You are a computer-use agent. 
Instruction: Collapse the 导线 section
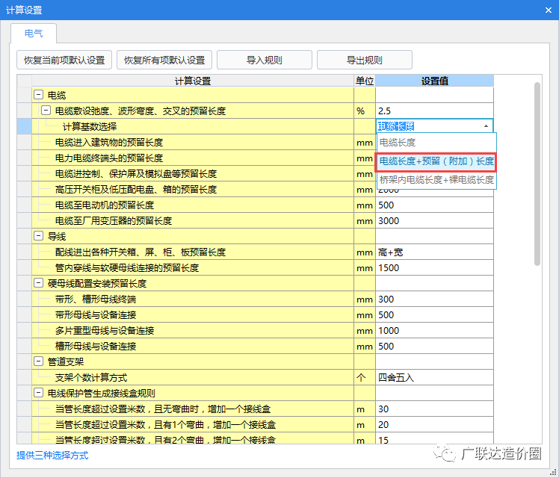38,236
